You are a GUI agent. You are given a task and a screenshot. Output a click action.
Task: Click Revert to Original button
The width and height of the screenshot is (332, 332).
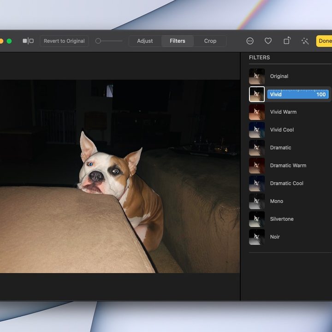click(x=64, y=41)
